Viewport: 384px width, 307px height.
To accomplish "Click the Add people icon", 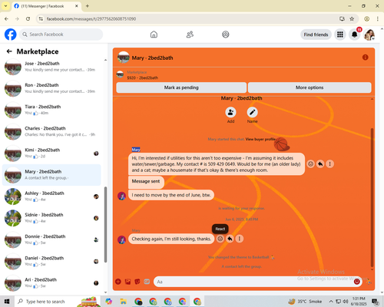I will click(230, 112).
